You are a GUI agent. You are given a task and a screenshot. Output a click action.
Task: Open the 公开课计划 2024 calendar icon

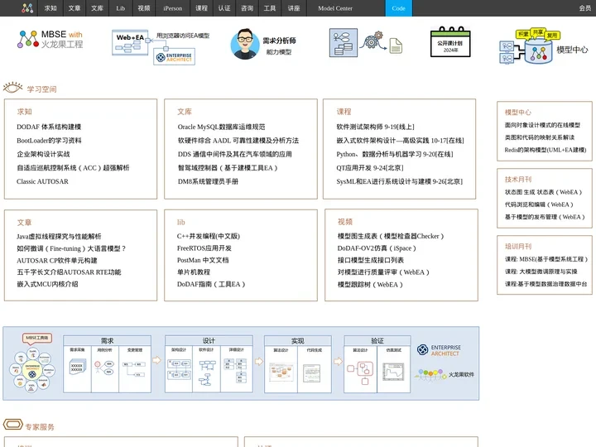(x=450, y=42)
